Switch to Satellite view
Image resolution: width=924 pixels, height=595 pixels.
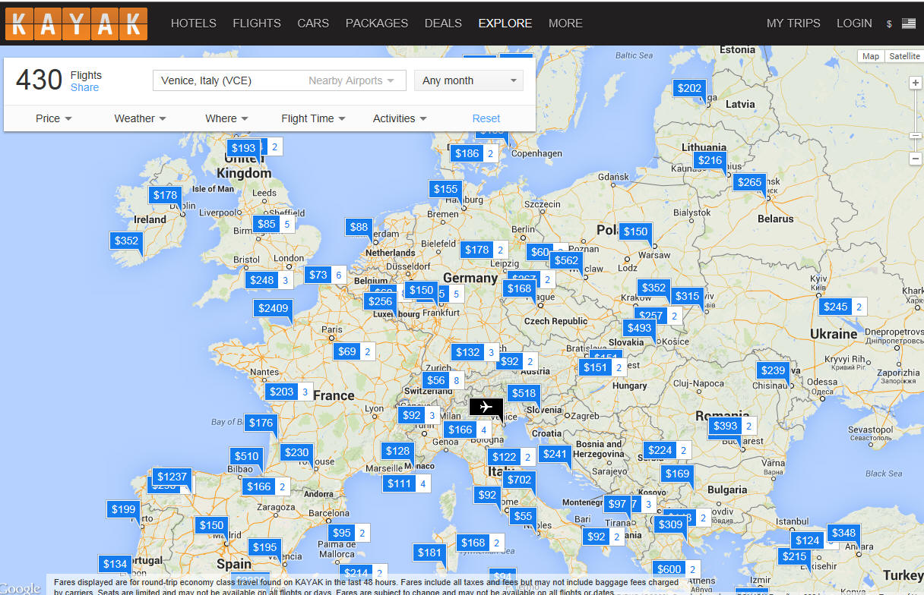[904, 56]
